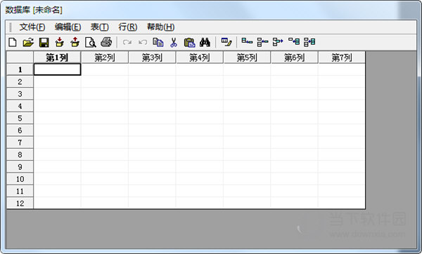The width and height of the screenshot is (422, 254).
Task: Select column header 第6列
Action: pos(294,58)
